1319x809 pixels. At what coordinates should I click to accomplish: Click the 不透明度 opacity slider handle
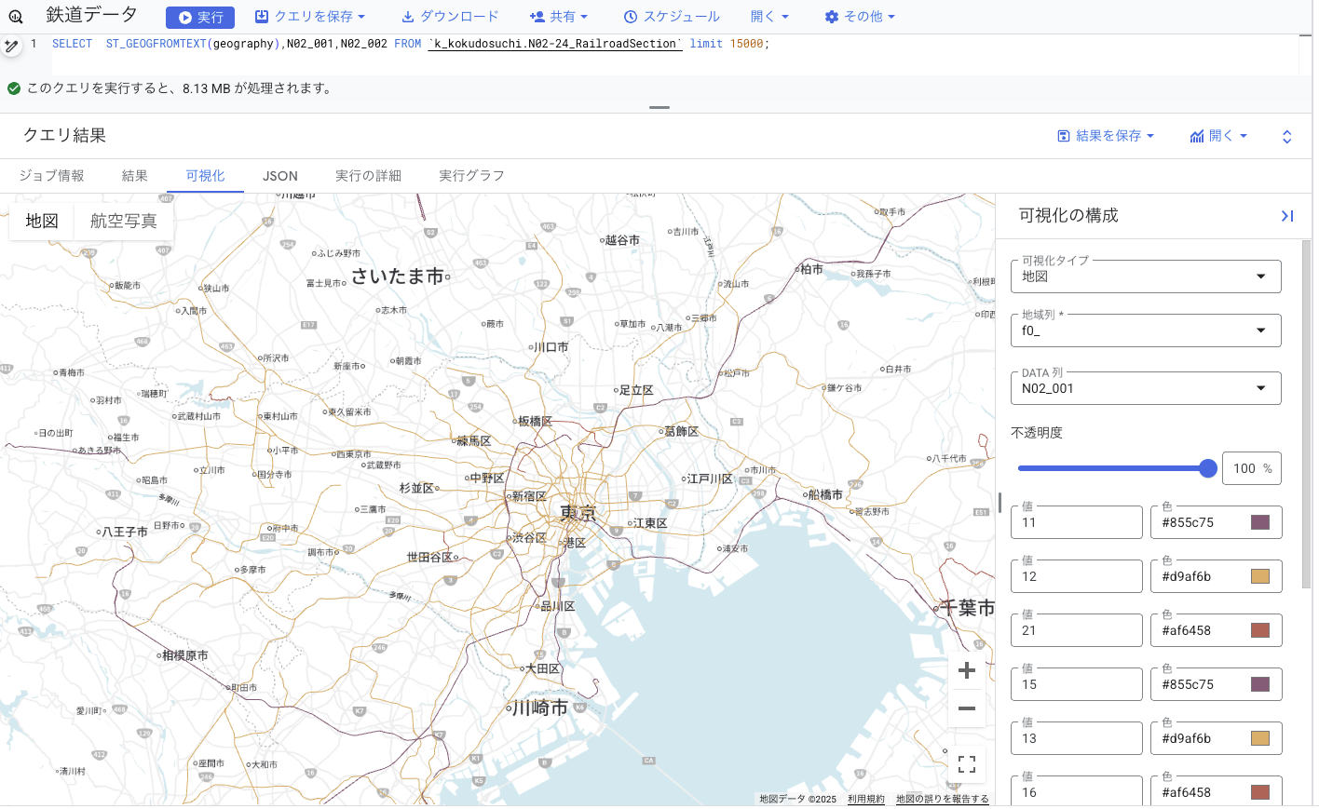(1208, 468)
